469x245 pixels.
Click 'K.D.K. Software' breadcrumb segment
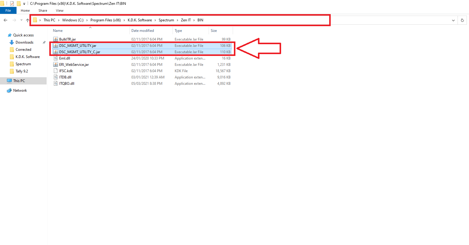[x=140, y=20]
